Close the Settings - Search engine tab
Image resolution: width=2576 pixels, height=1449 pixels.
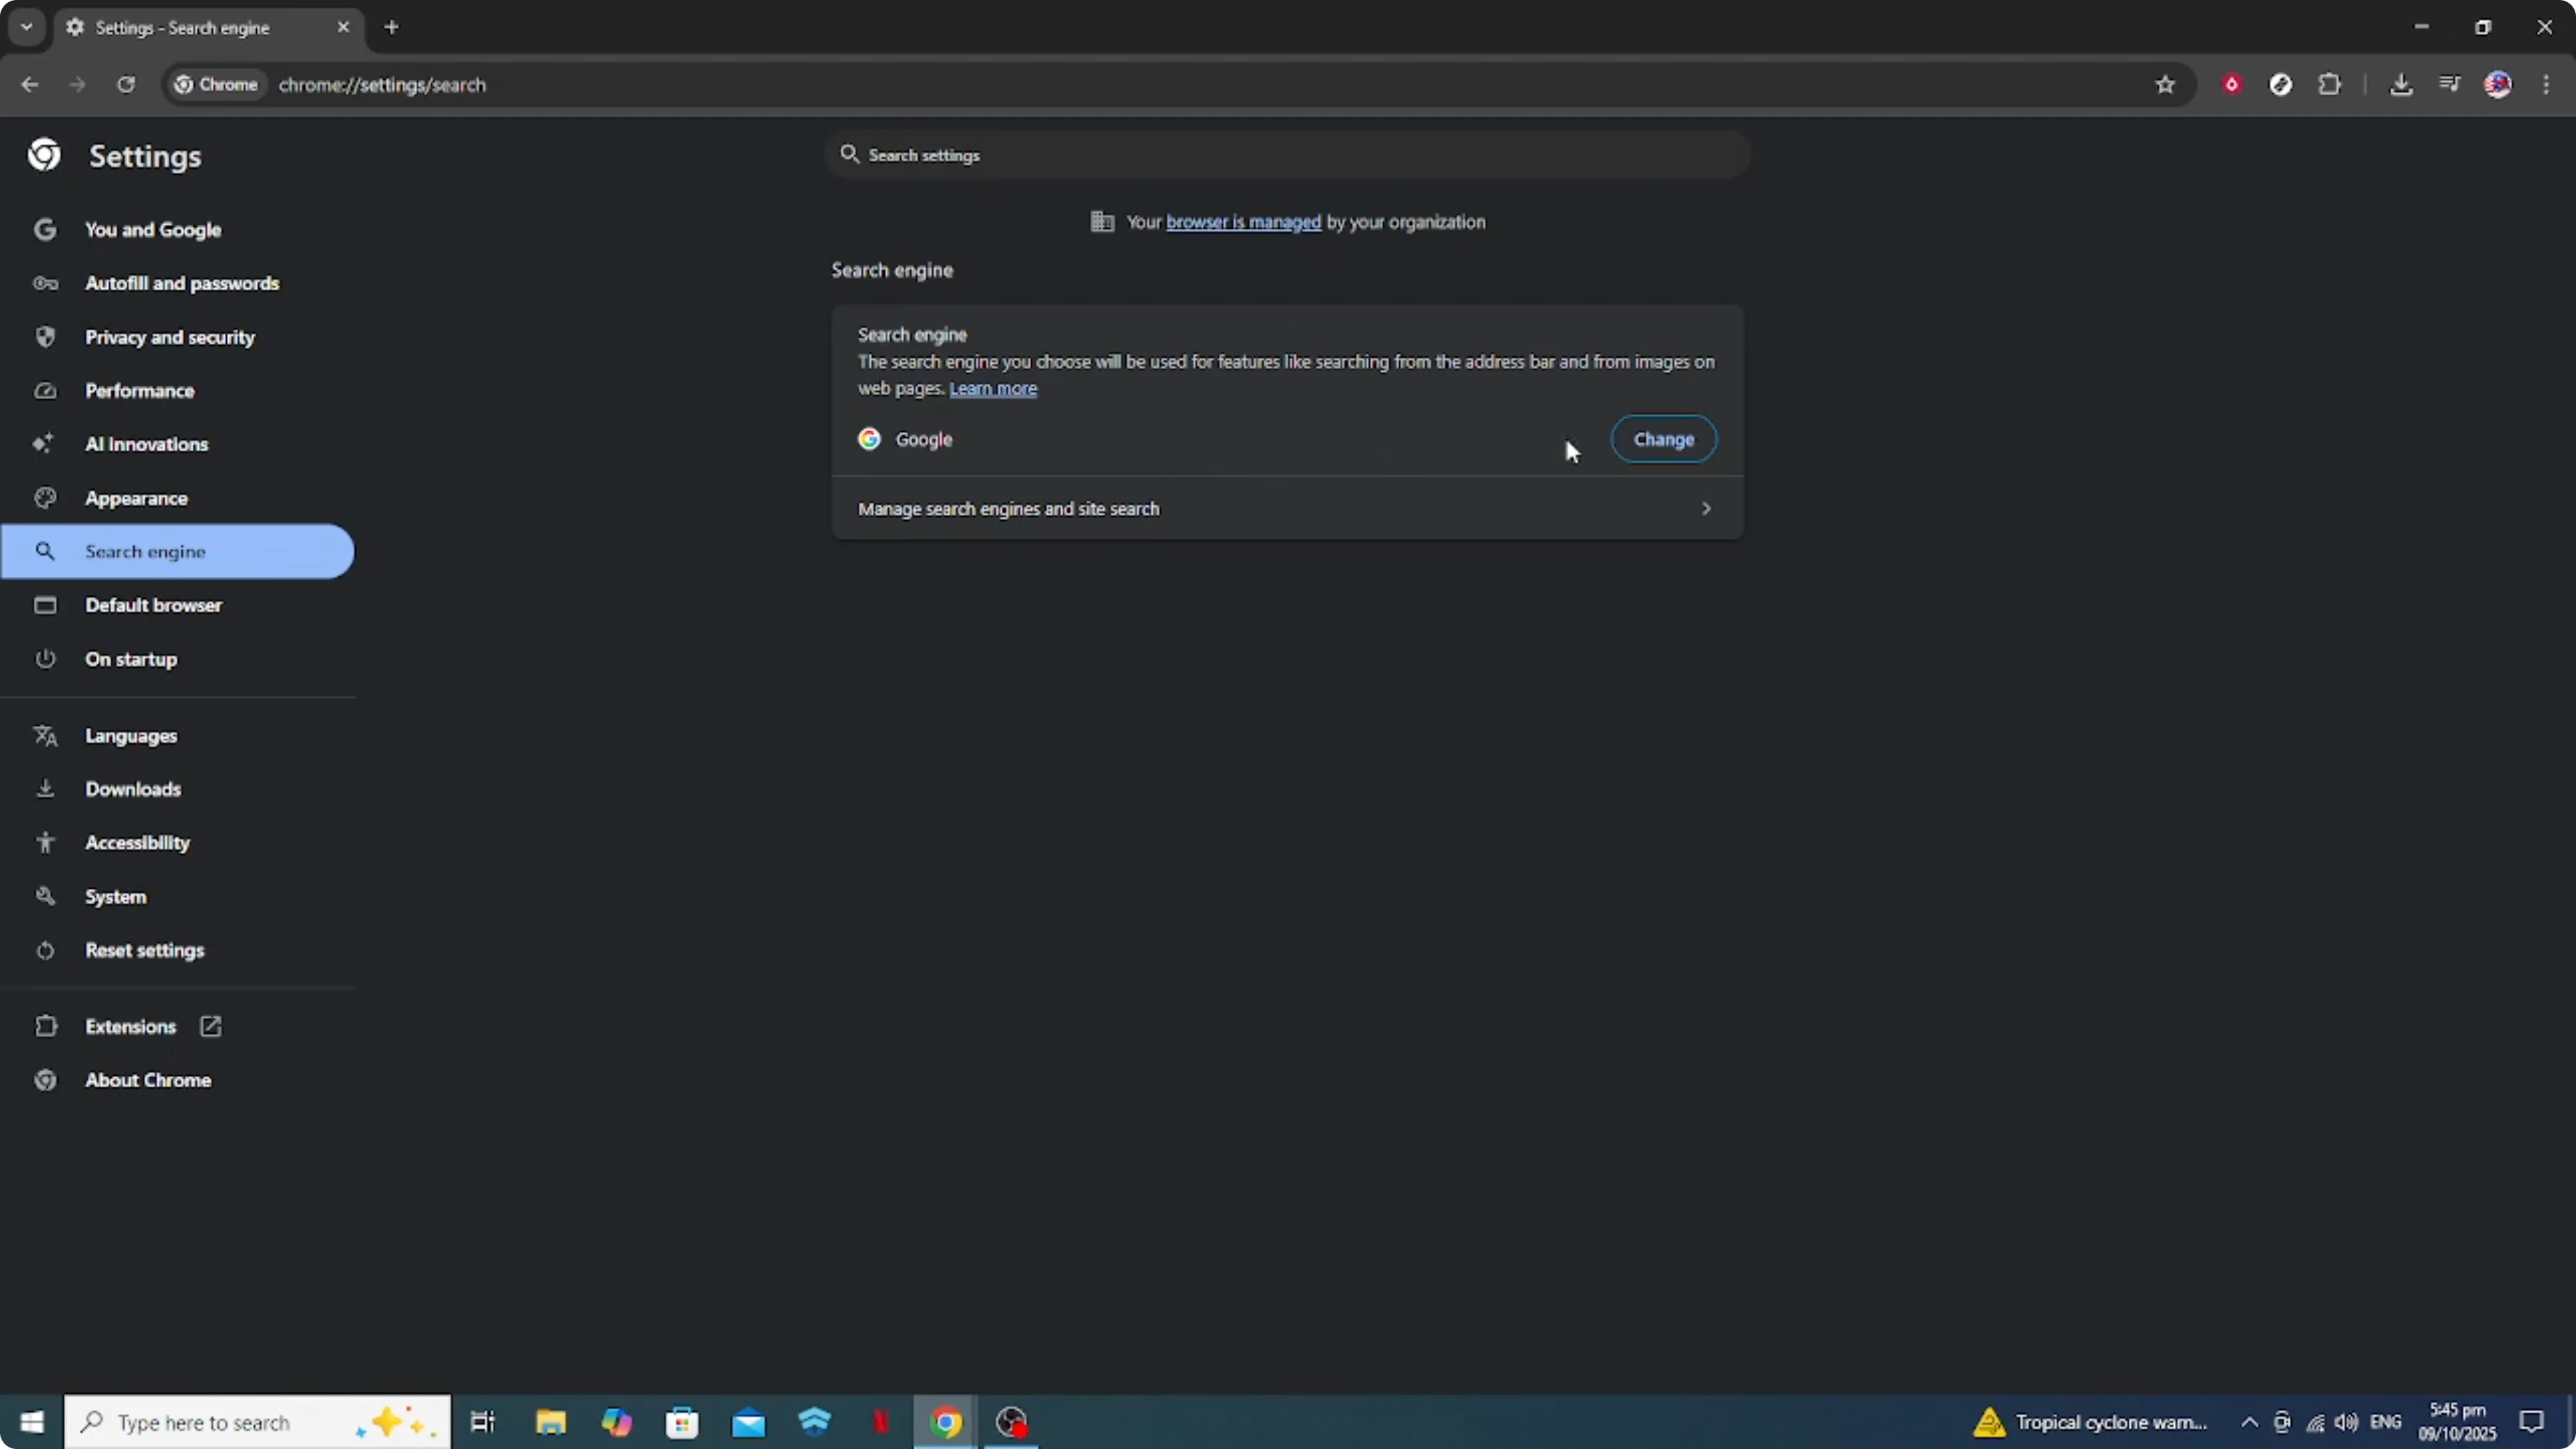pyautogui.click(x=343, y=27)
